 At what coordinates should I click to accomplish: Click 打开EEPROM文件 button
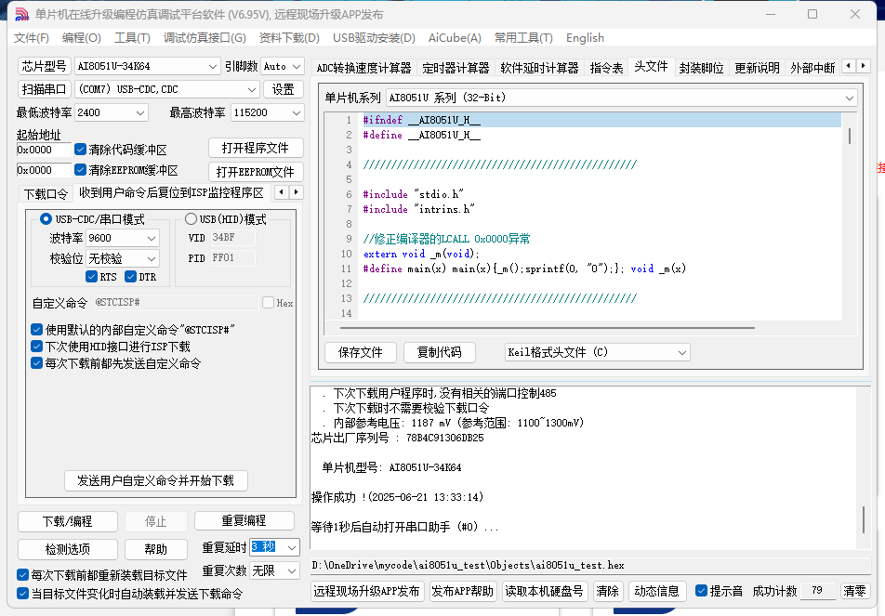pos(256,172)
